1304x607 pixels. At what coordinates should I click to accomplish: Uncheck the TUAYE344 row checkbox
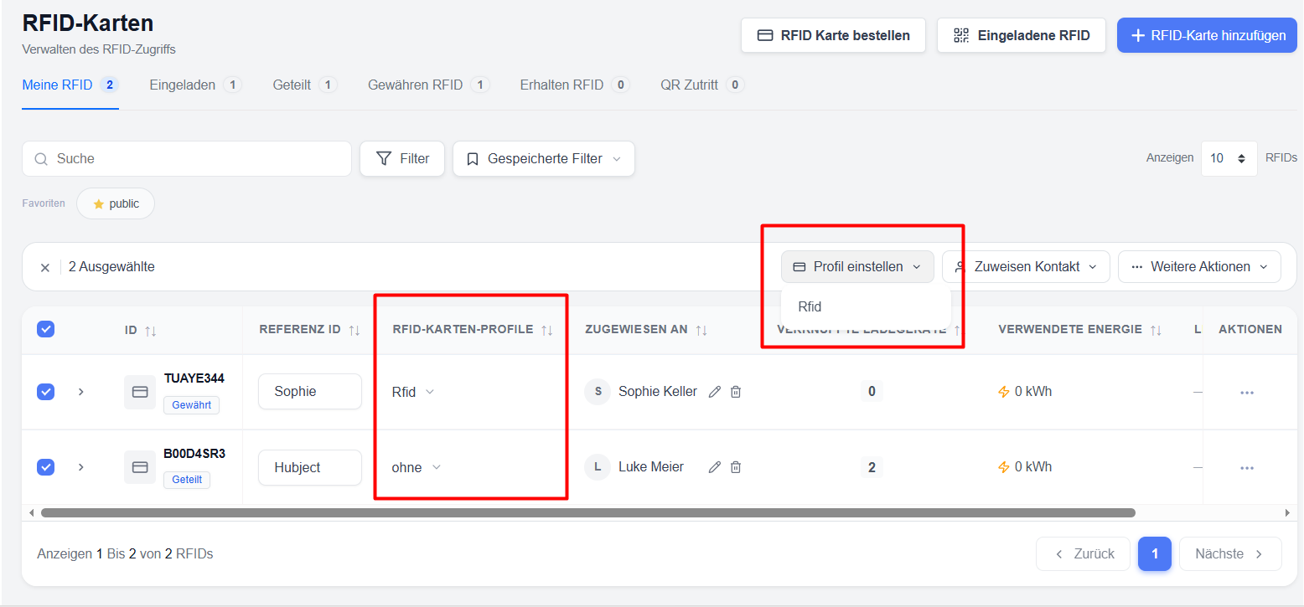(46, 392)
